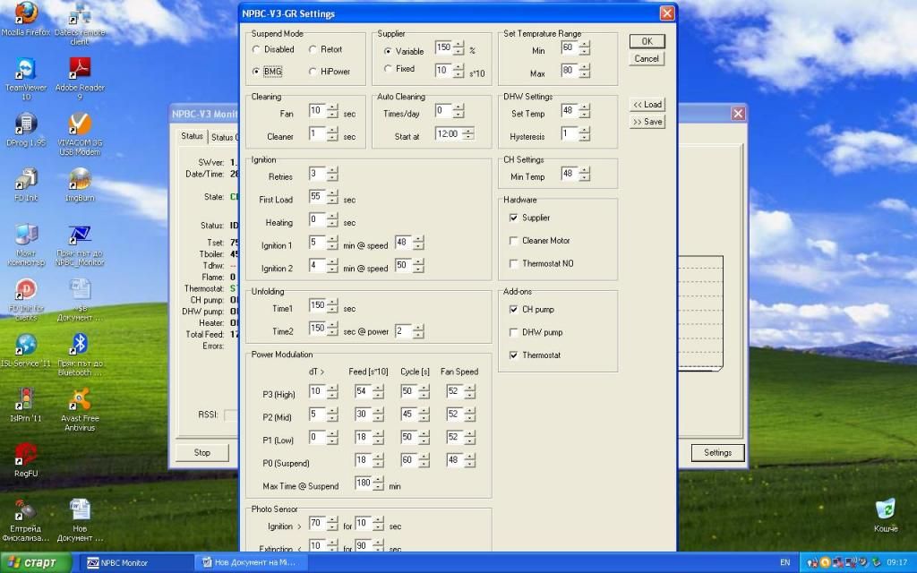Toggle the CH pump add-on checkbox
The width and height of the screenshot is (917, 573).
(x=532, y=309)
